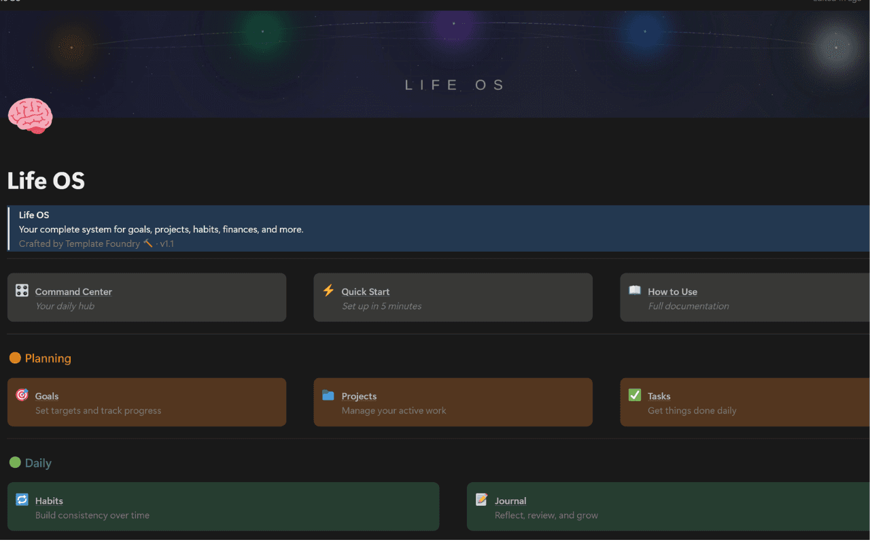Open the Goals tracking page

pos(46,395)
